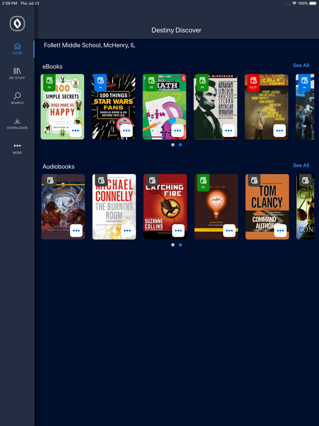Open options menu for Star Wars Fans book

pos(126,131)
